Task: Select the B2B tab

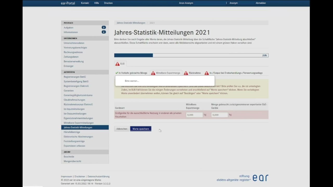Action: point(120,64)
